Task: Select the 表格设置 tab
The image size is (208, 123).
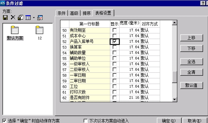Action: (103, 13)
